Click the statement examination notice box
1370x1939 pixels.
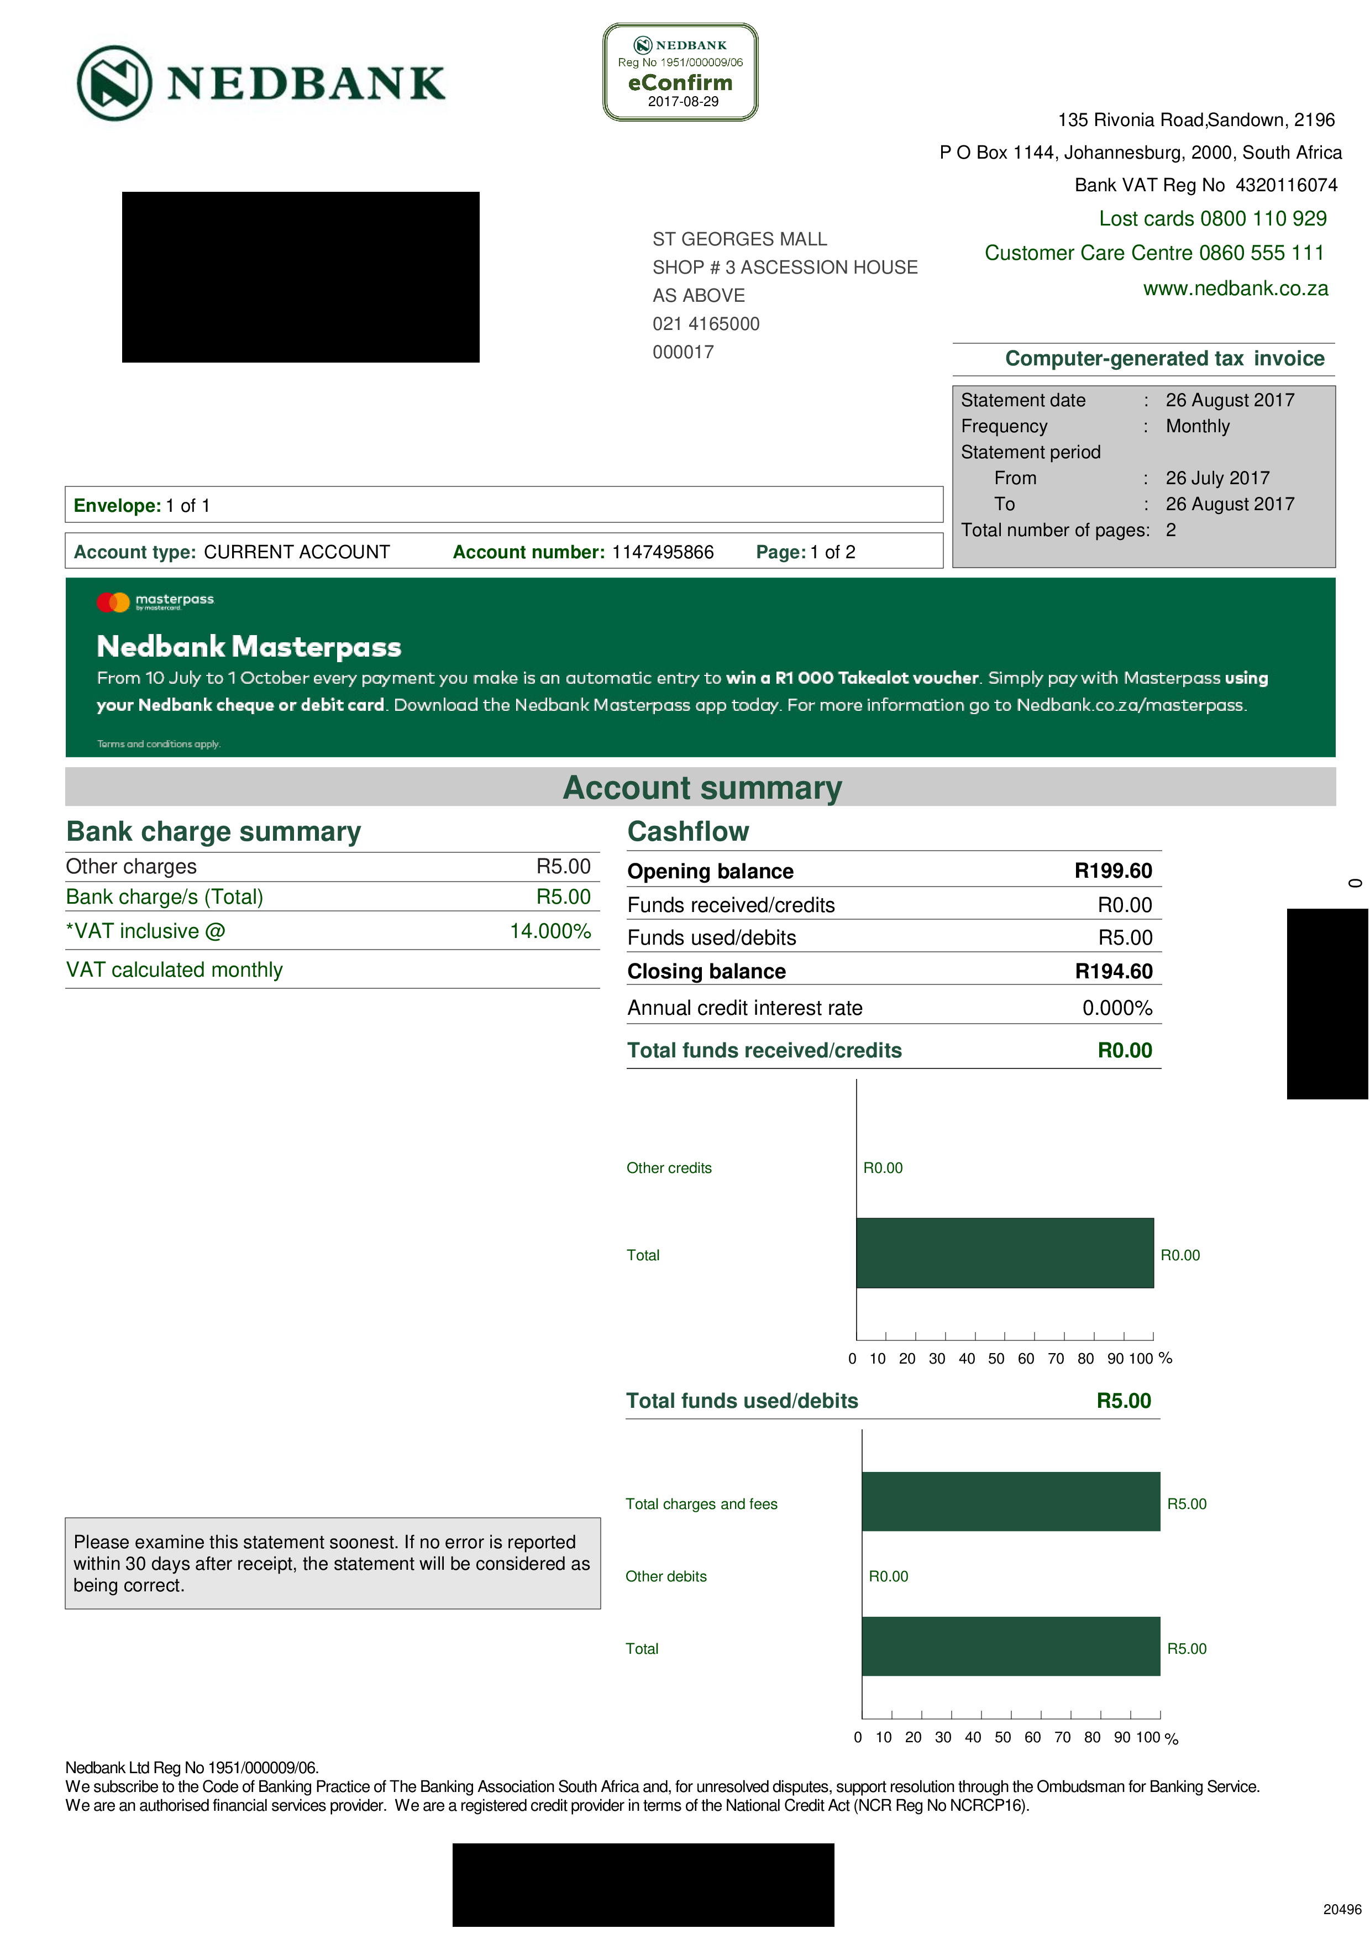tap(333, 1563)
